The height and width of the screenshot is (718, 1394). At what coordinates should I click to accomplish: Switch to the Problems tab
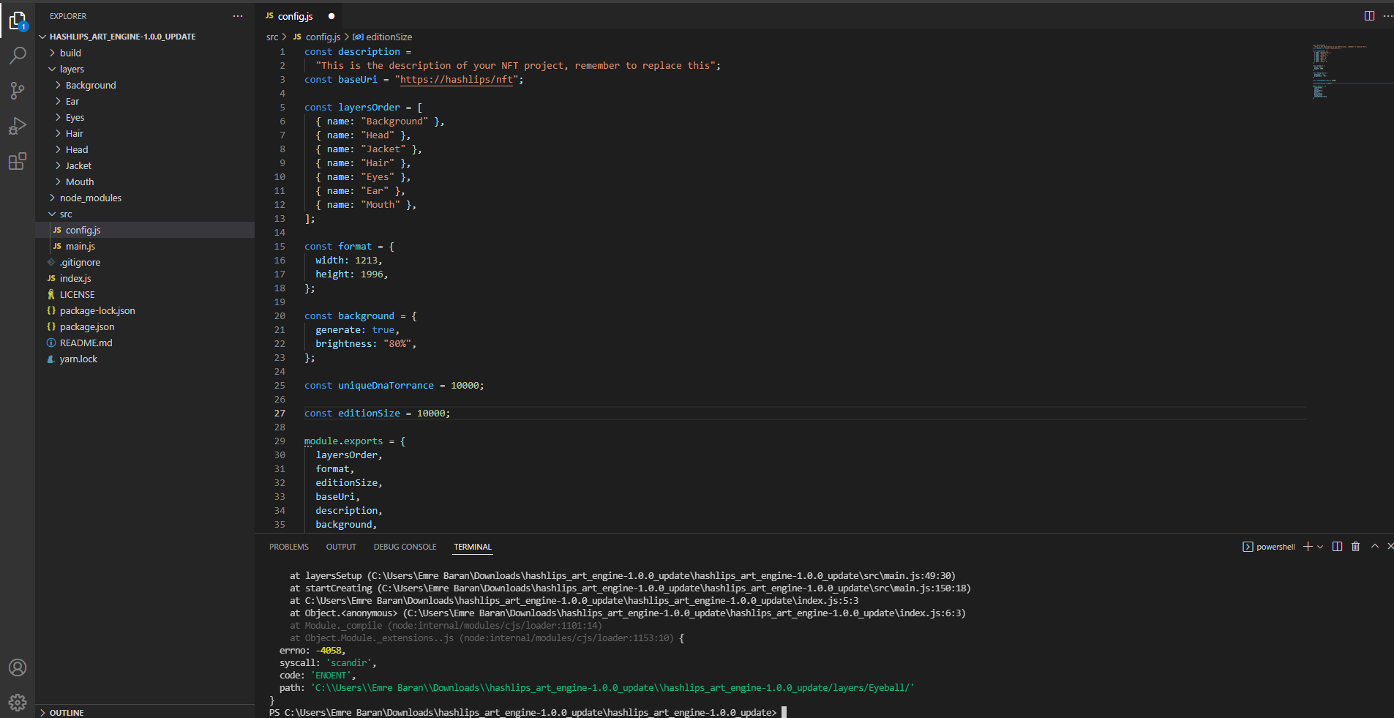[x=289, y=547]
